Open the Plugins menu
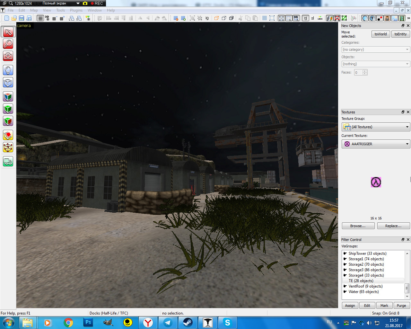Image resolution: width=411 pixels, height=329 pixels. point(76,10)
